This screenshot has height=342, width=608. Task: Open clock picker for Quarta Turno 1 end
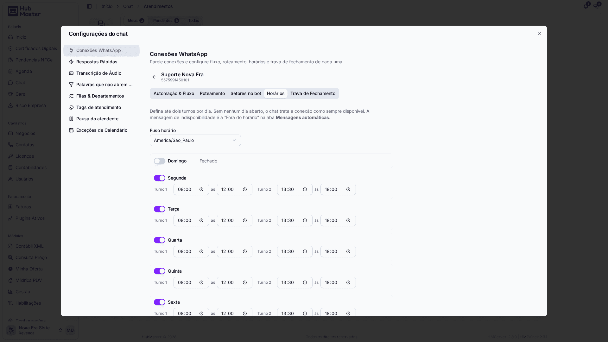(x=245, y=251)
